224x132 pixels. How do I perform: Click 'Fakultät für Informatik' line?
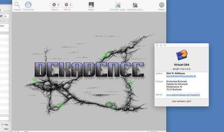coord(177,84)
